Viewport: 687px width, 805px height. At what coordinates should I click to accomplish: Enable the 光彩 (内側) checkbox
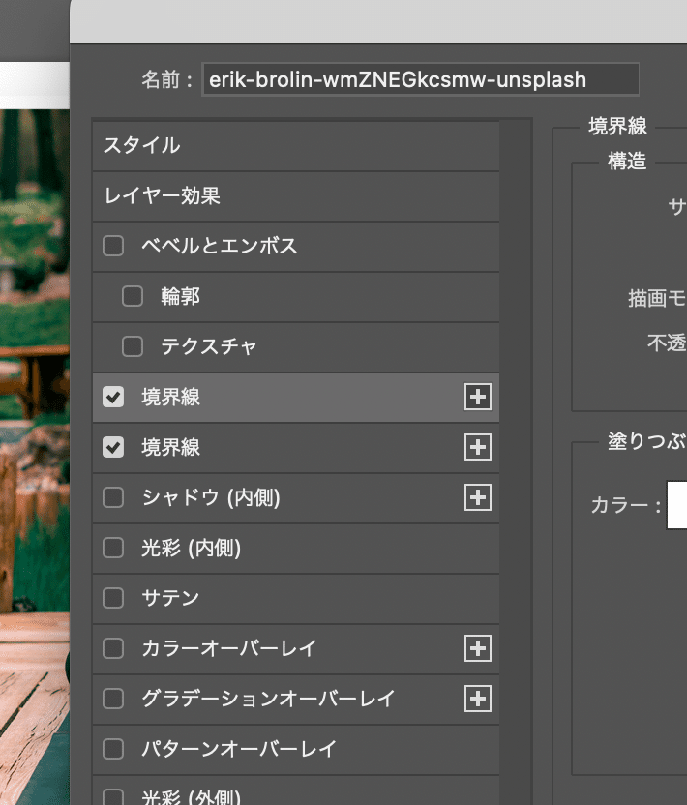click(113, 548)
